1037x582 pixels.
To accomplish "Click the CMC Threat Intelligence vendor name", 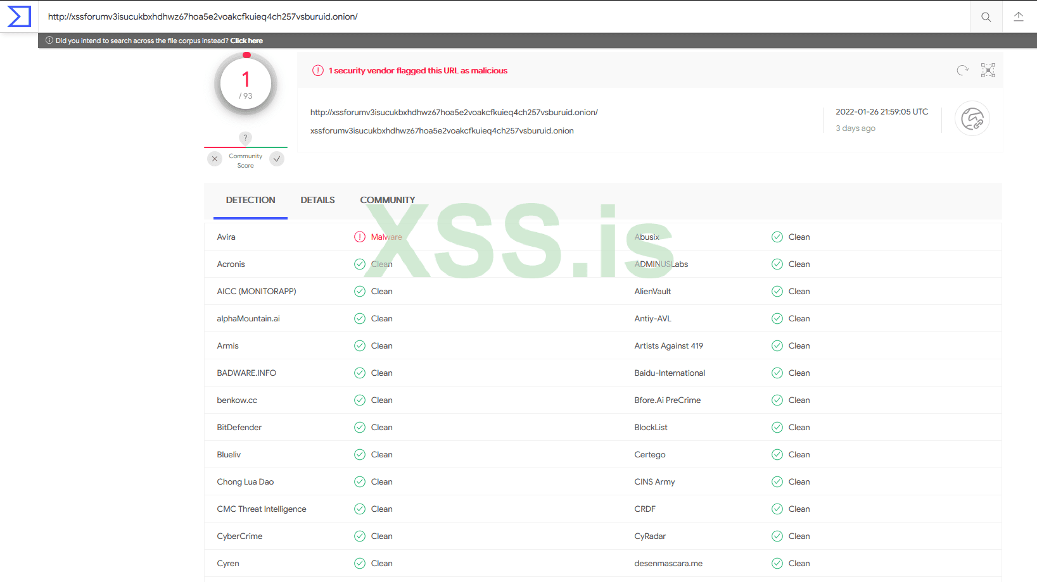I will pyautogui.click(x=262, y=509).
